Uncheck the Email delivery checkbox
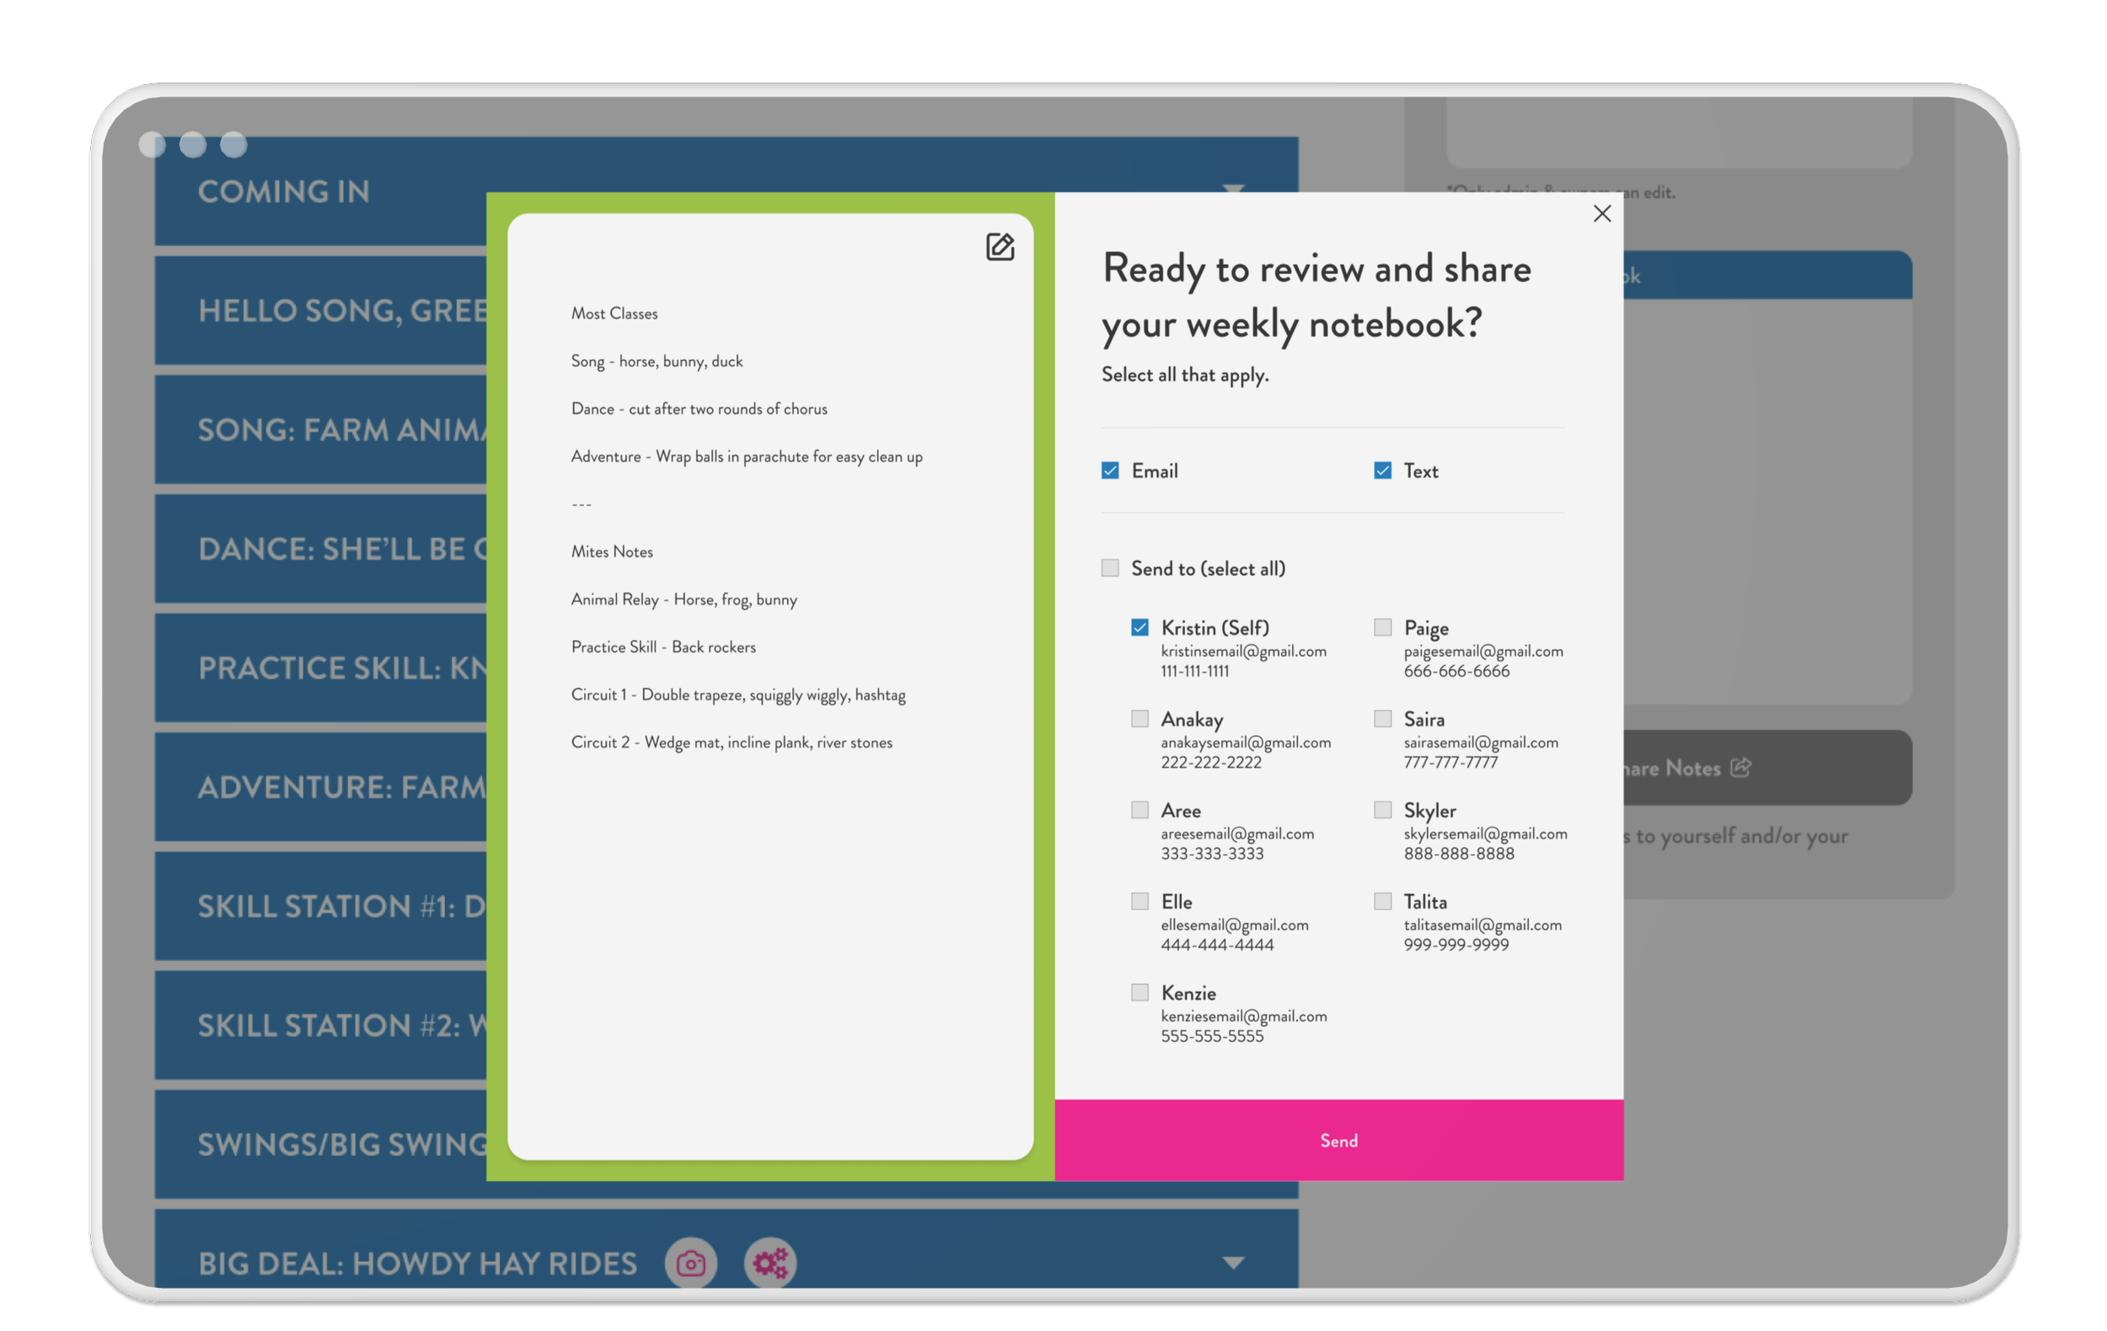2107x1331 pixels. (1109, 471)
